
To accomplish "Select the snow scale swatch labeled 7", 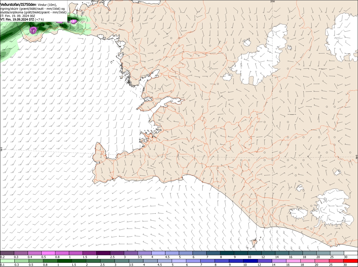I will 213,253.
